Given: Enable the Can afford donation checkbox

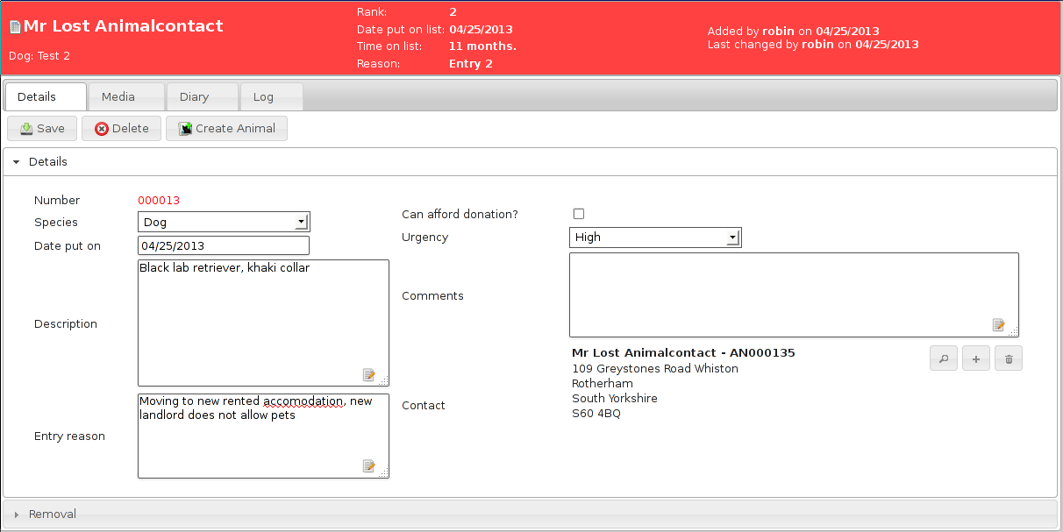Looking at the screenshot, I should click(x=579, y=213).
